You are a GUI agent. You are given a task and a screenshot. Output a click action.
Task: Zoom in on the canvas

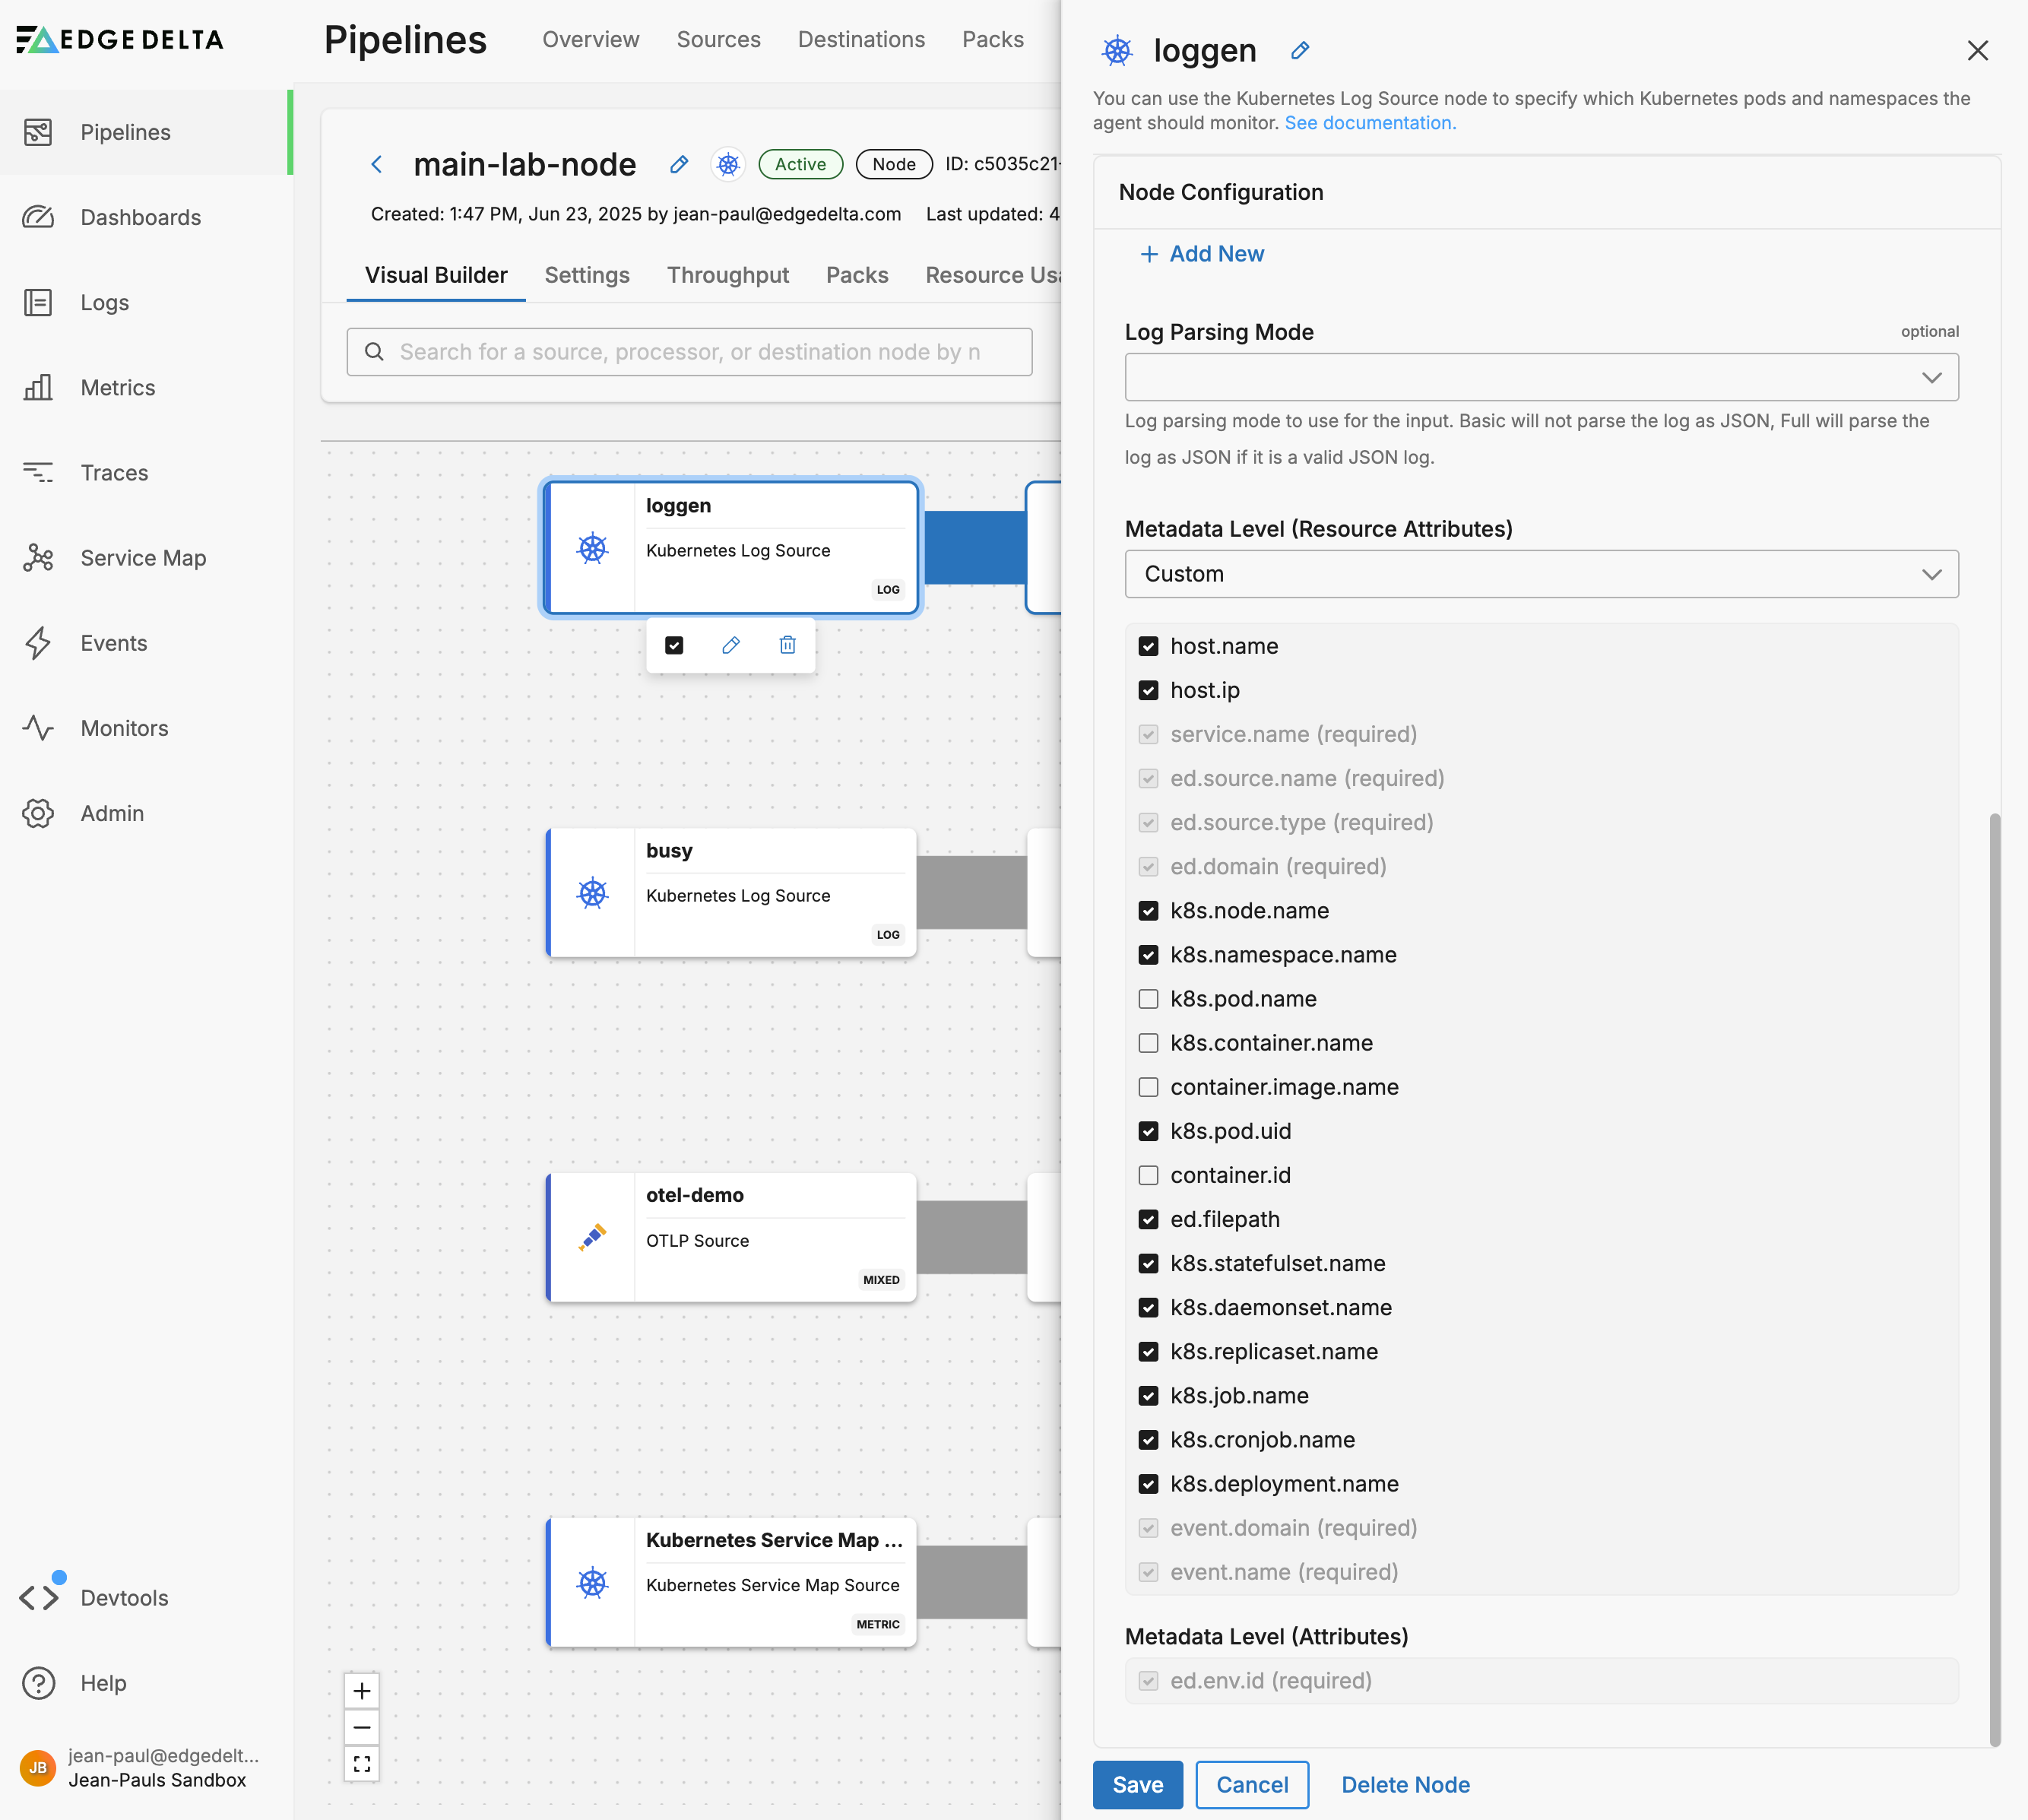(362, 1691)
